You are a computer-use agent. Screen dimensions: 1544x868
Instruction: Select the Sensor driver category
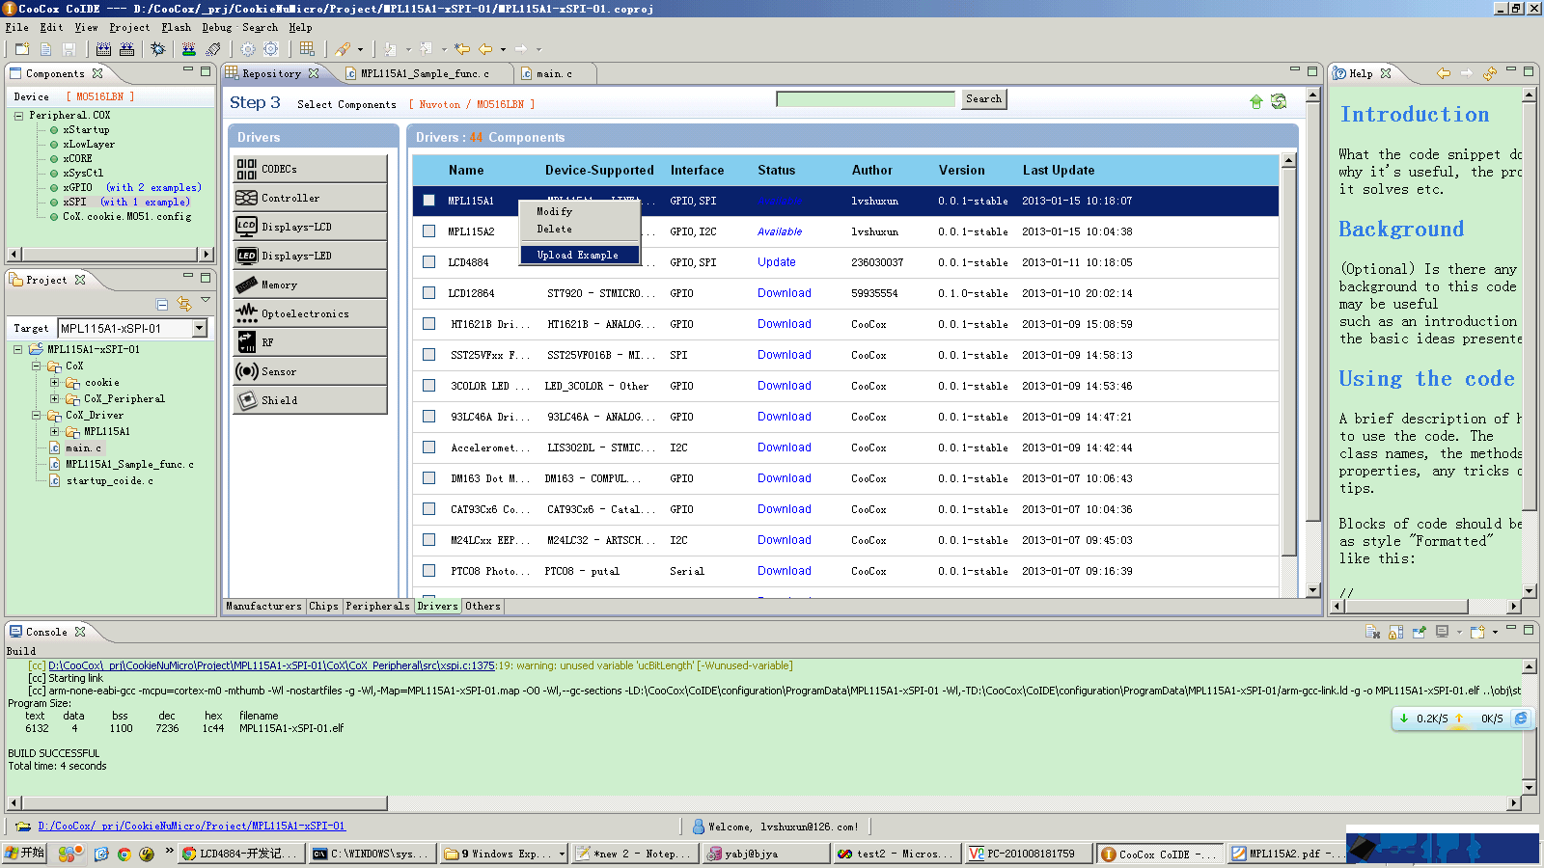click(310, 371)
